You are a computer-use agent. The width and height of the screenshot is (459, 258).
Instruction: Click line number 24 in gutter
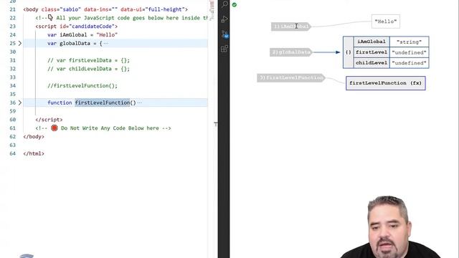(x=13, y=35)
